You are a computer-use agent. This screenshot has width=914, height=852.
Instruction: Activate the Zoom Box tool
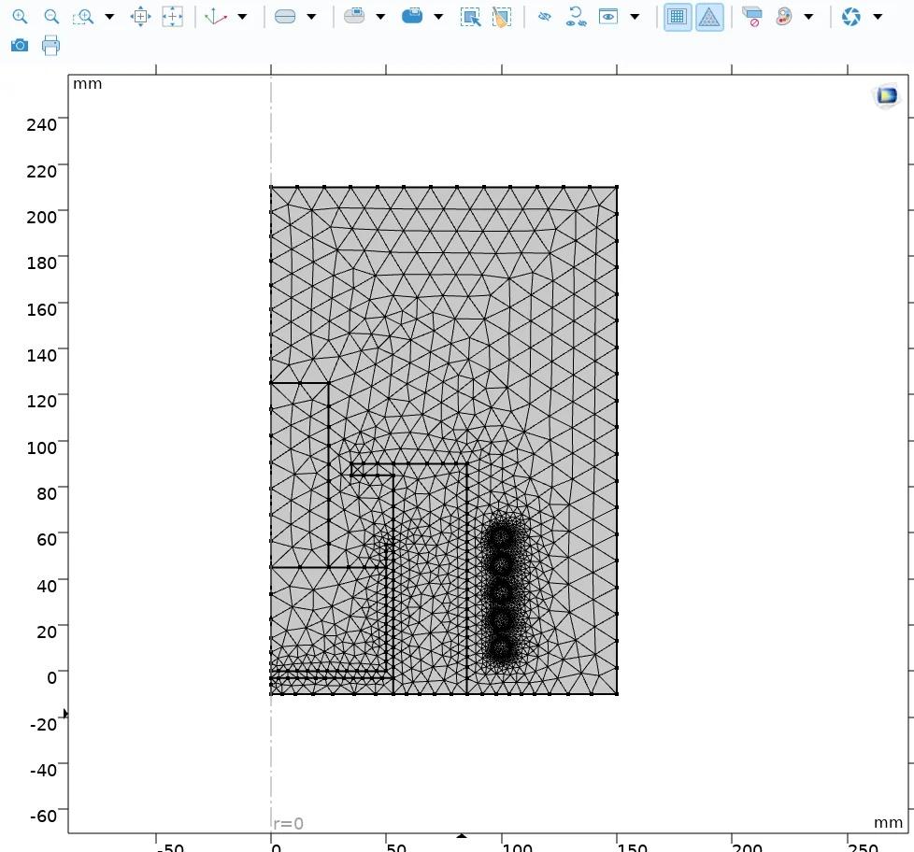83,16
